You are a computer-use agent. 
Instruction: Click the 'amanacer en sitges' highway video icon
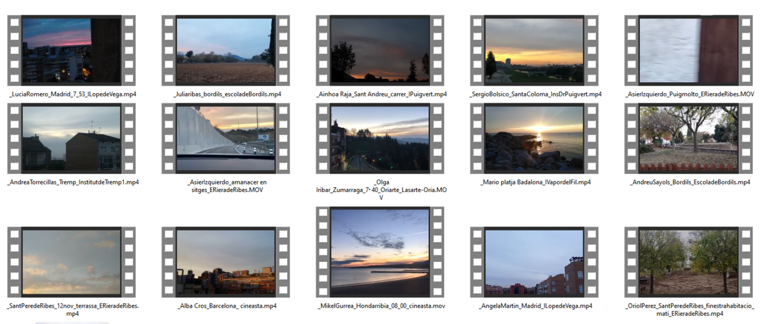[x=226, y=138]
